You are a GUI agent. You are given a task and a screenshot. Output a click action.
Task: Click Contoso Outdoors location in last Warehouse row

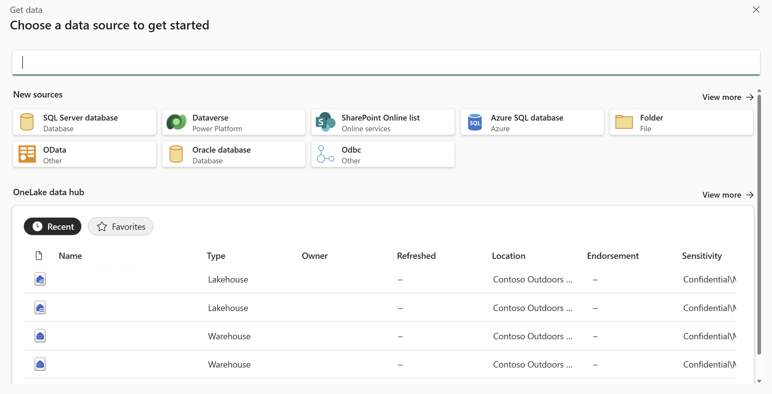pos(533,365)
